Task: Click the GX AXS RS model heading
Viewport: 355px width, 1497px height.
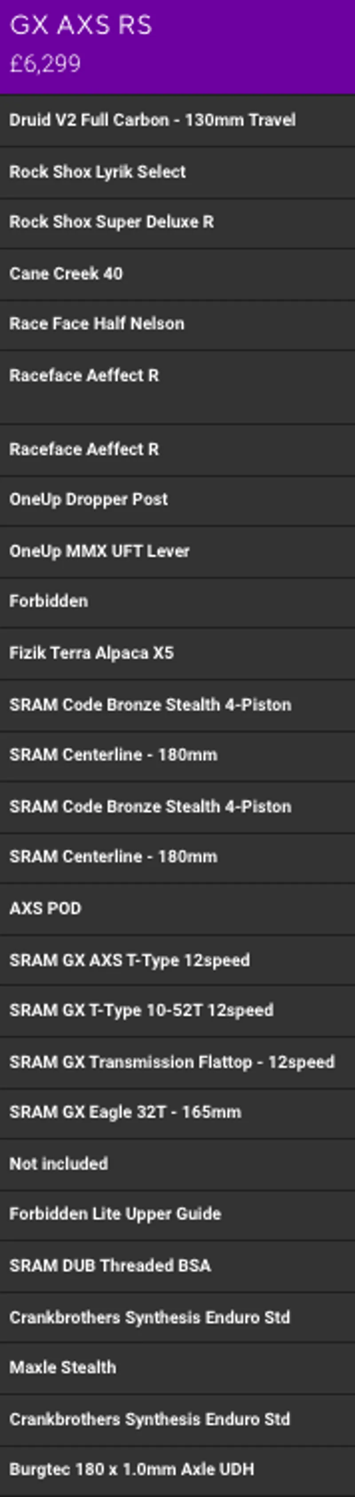Action: click(81, 26)
